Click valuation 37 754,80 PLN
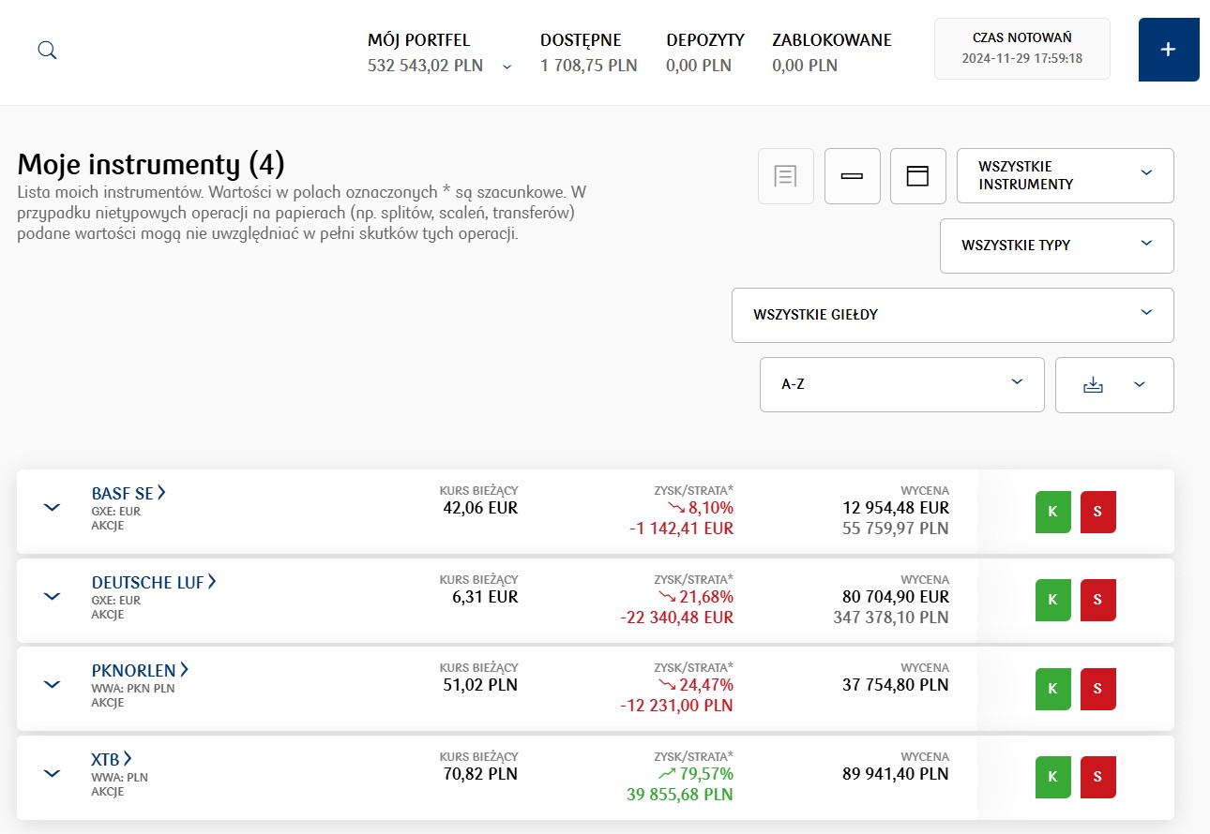This screenshot has width=1210, height=834. [896, 685]
